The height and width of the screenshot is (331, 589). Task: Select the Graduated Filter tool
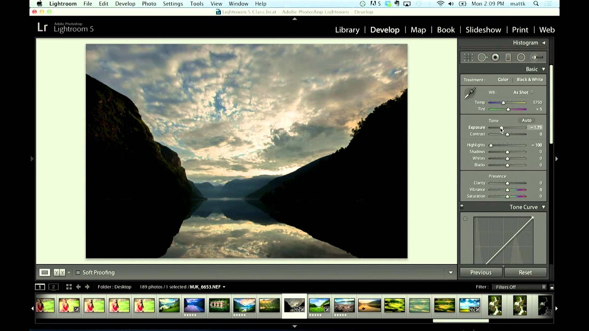[508, 57]
